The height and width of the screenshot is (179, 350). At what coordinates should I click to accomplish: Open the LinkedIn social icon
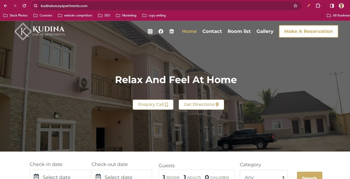coord(172,31)
